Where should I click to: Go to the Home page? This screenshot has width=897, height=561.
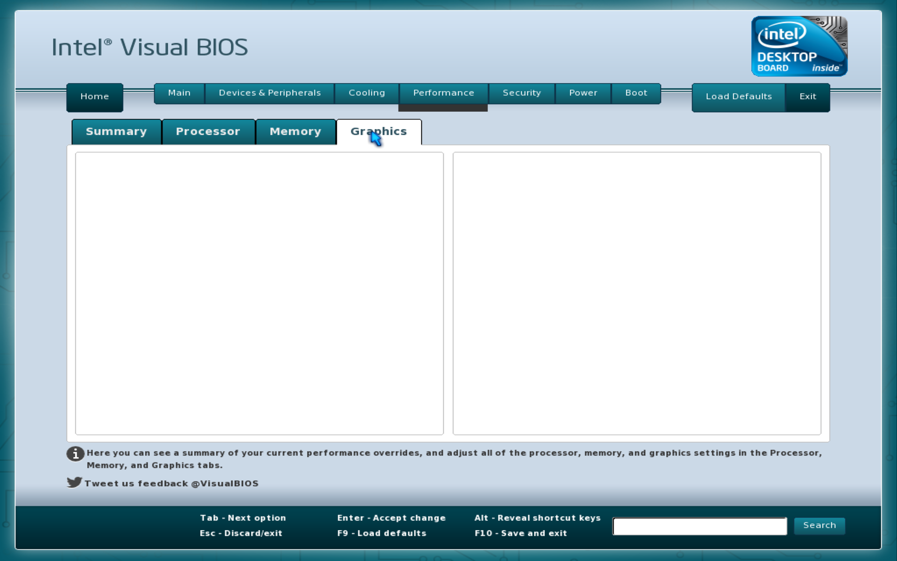(x=95, y=97)
